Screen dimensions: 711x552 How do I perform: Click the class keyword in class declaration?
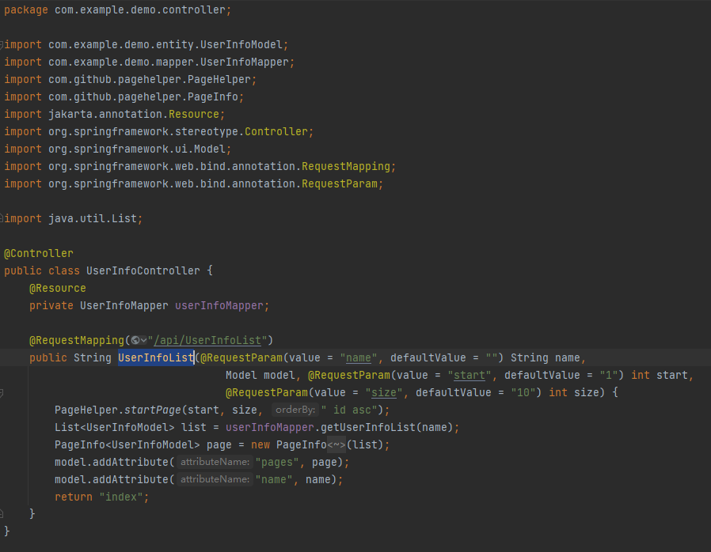tap(64, 270)
